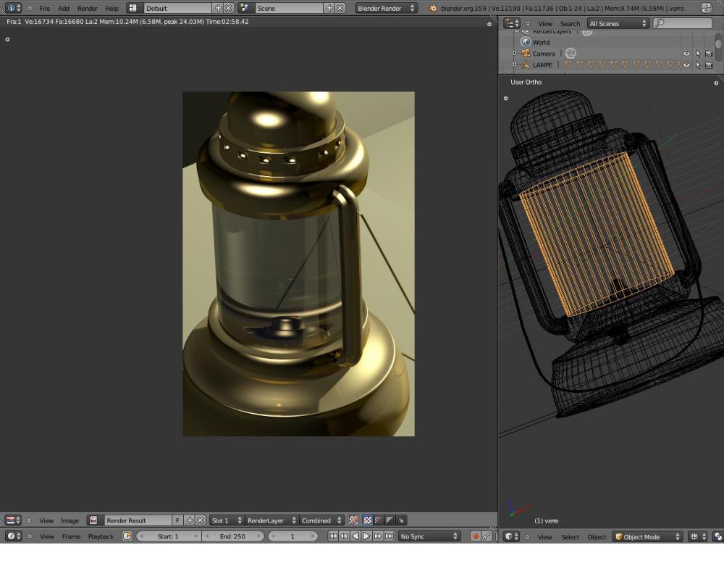This screenshot has width=724, height=566.
Task: Hide the Camera using its eye icon
Action: pyautogui.click(x=686, y=54)
